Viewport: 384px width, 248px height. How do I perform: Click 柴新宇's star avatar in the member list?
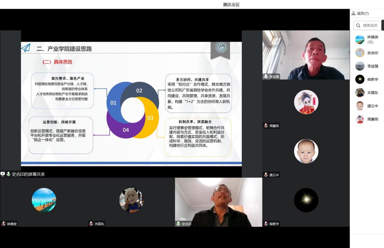(360, 79)
